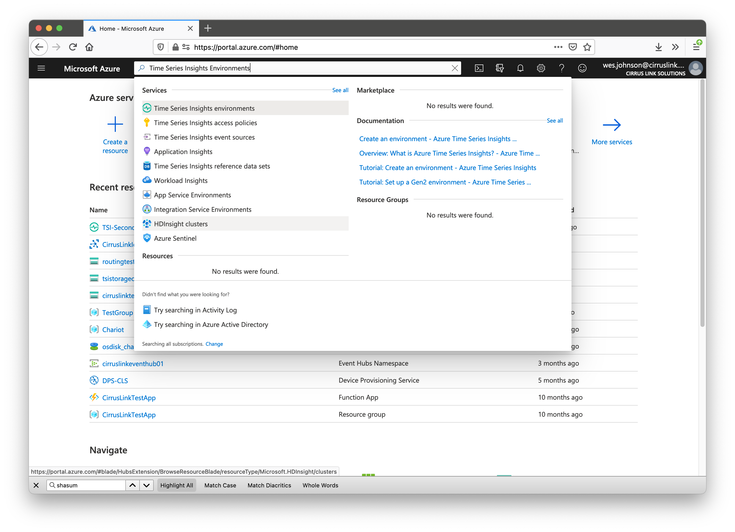Toggle Whole Words option

point(320,485)
